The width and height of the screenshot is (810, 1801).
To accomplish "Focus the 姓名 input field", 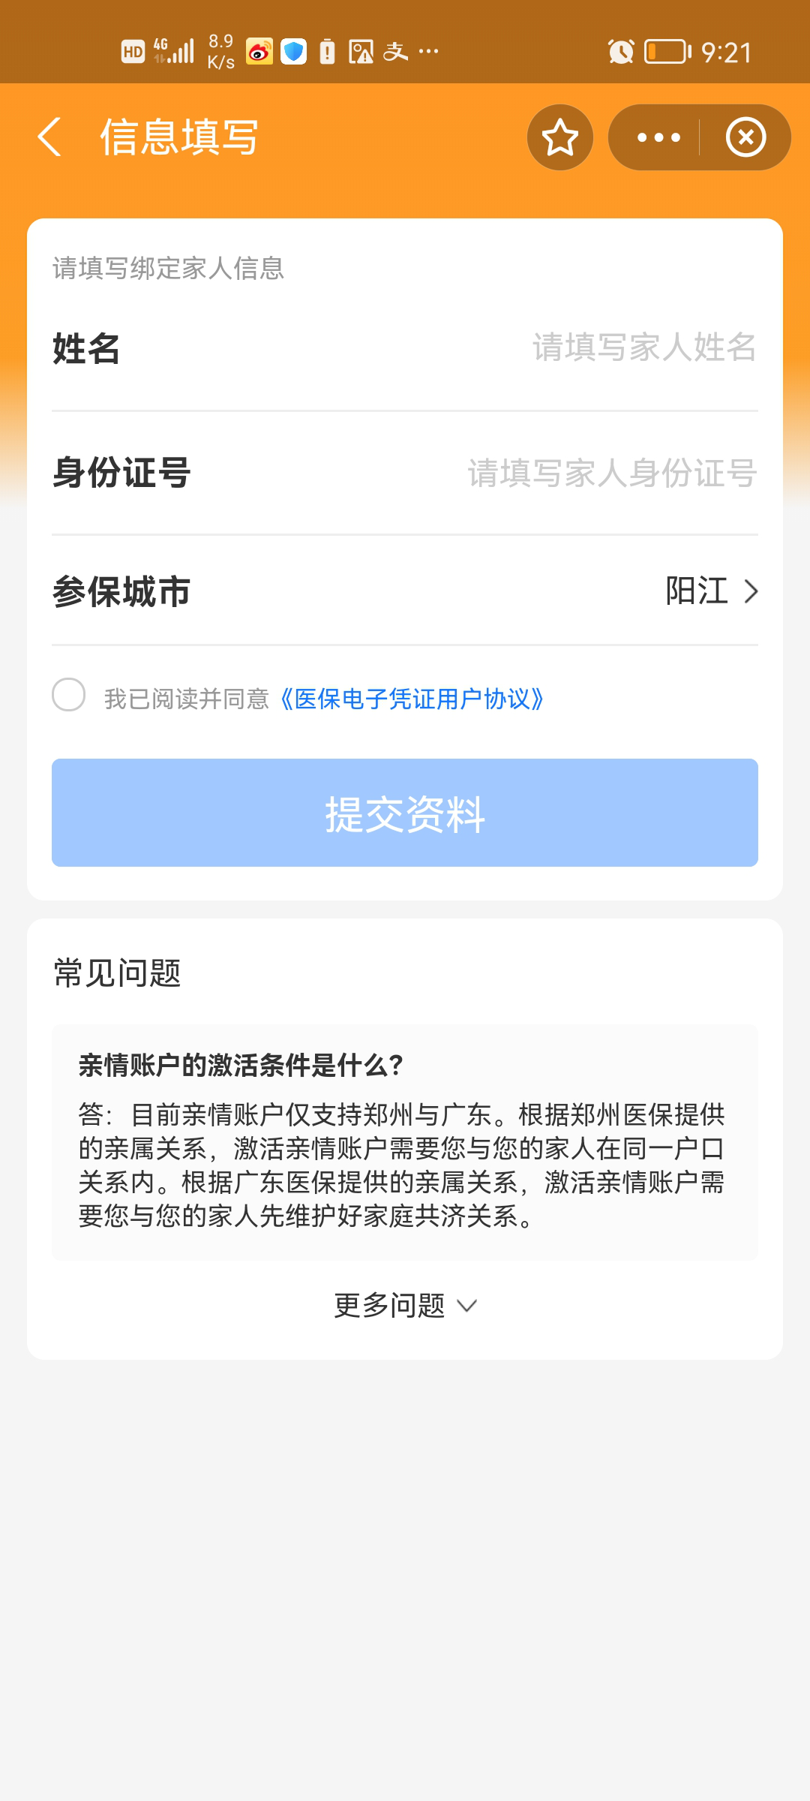I will point(405,348).
